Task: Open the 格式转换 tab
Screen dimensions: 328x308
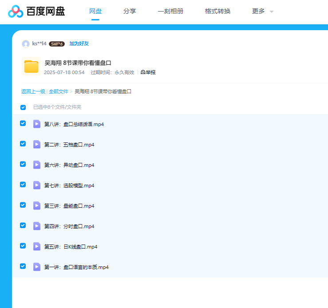Action: 217,12
